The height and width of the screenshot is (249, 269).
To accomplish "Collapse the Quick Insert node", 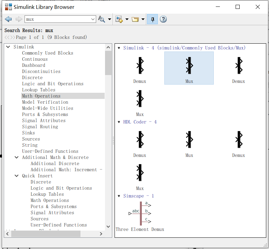I will click(16, 176).
